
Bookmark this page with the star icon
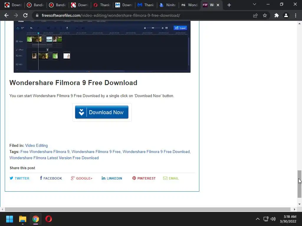coord(265,15)
